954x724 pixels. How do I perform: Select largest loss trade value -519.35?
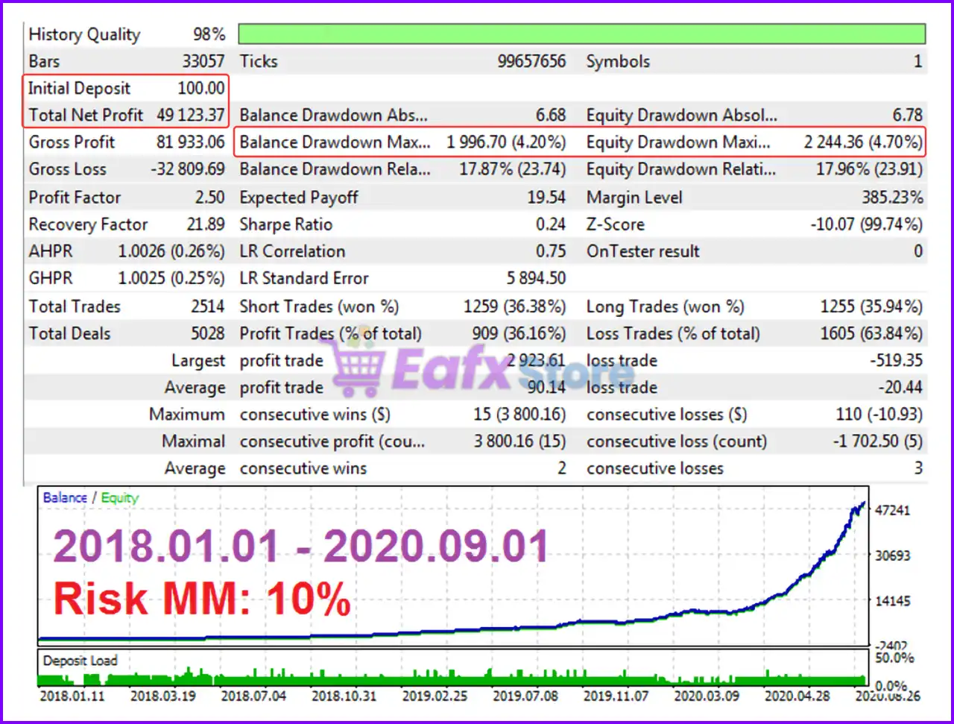coord(897,360)
